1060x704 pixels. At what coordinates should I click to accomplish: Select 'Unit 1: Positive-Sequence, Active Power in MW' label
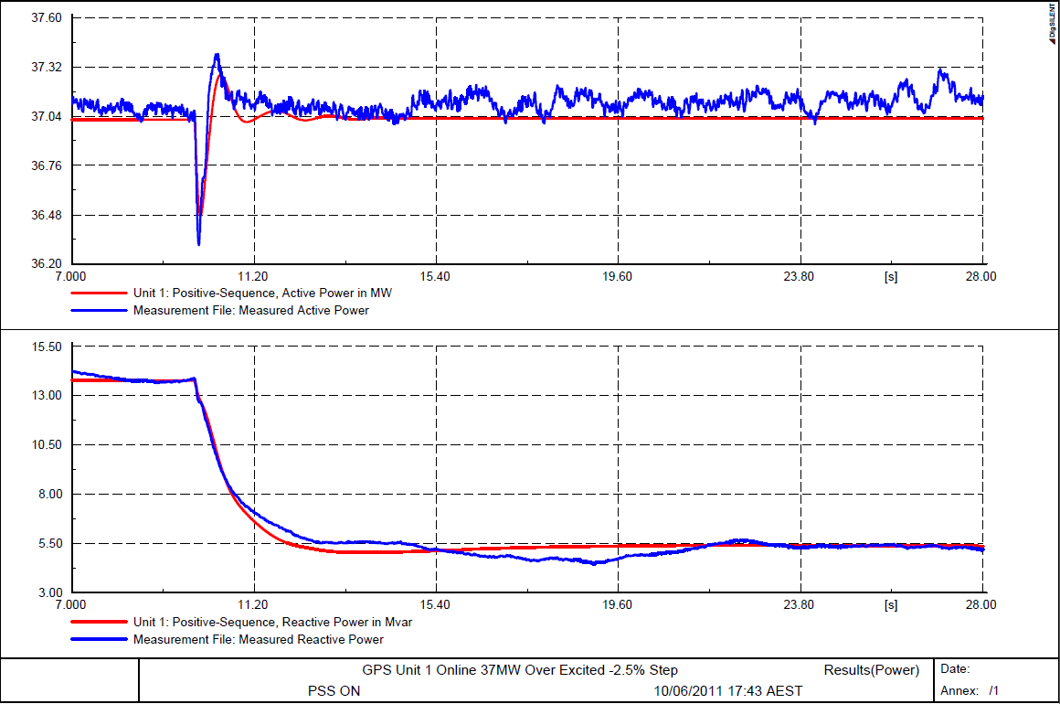(x=262, y=294)
